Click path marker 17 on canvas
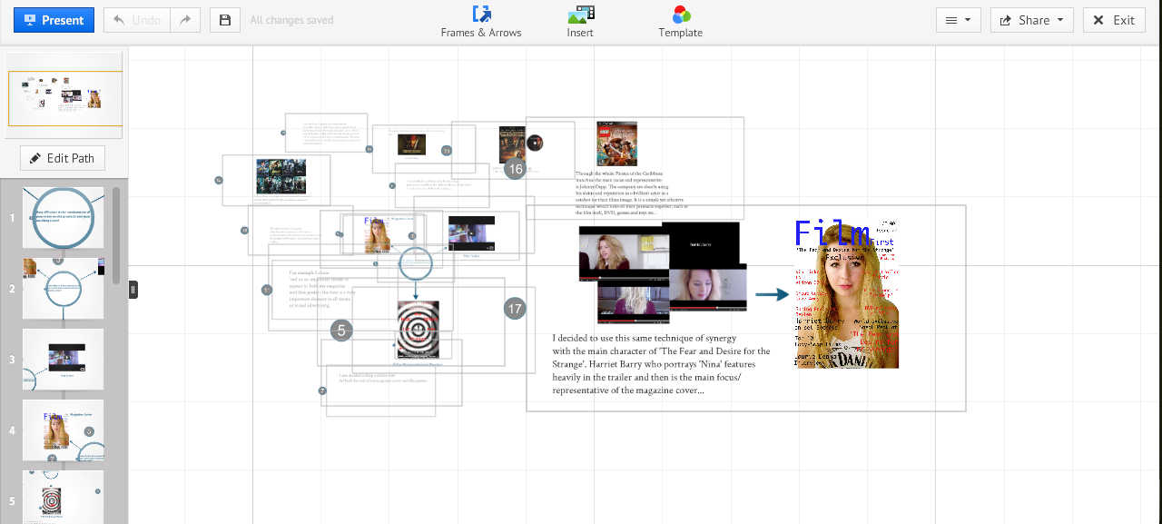This screenshot has width=1162, height=524. (515, 309)
